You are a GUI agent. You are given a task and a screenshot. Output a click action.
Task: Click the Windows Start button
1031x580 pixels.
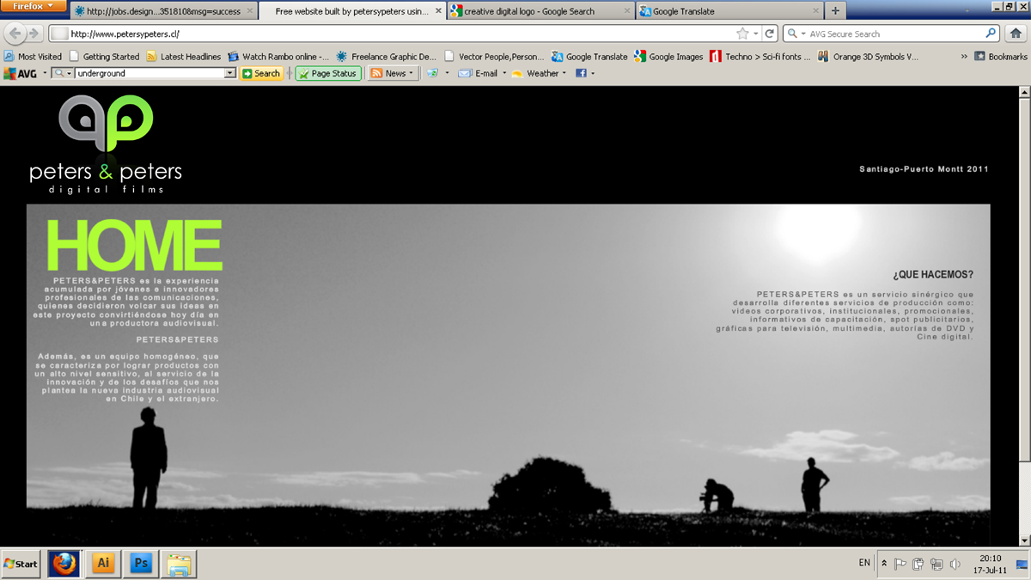[21, 564]
